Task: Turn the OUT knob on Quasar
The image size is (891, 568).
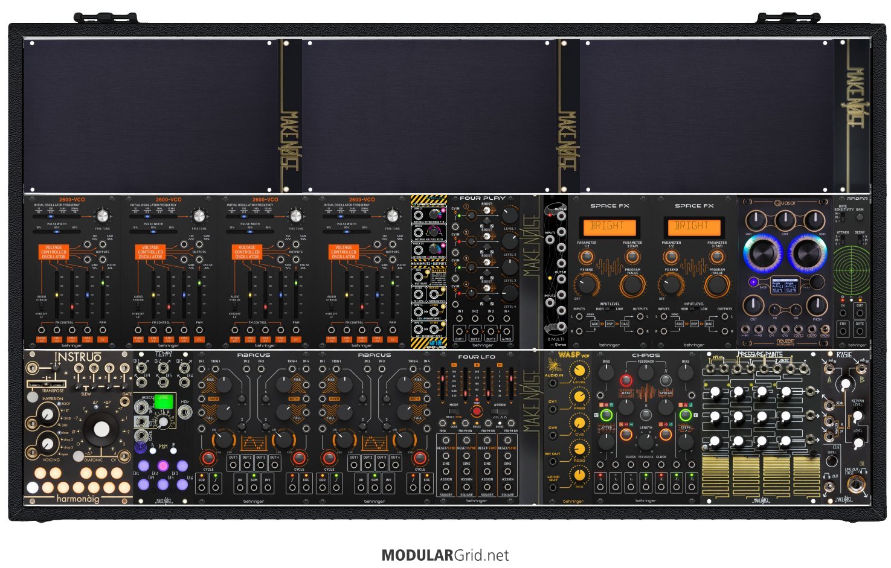Action: coord(754,305)
